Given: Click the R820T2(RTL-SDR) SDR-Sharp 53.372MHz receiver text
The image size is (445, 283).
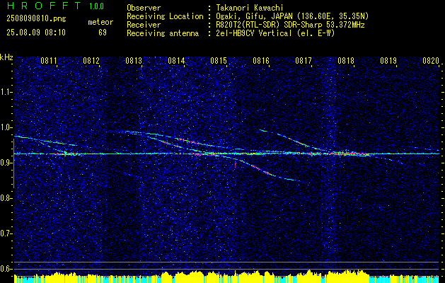Looking at the screenshot, I should pos(290,25).
